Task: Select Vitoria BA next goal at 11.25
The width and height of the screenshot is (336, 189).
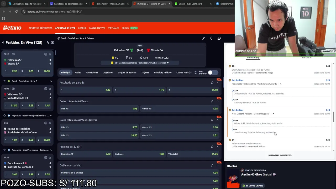Action: [193, 154]
